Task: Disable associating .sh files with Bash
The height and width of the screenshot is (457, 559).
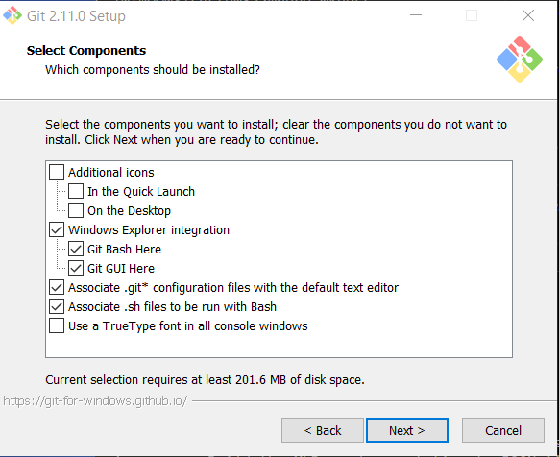Action: [x=57, y=307]
